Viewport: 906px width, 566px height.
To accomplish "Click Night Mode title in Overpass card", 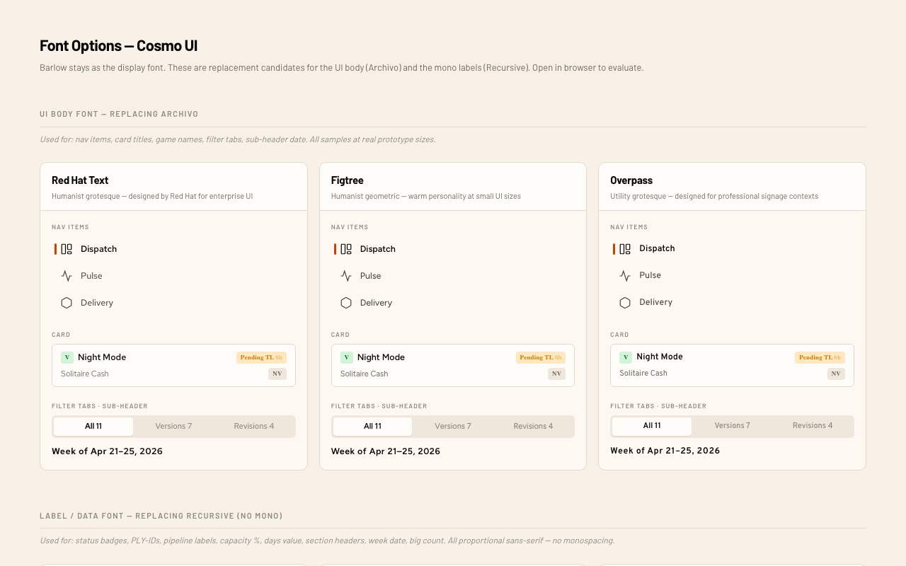I will (660, 357).
